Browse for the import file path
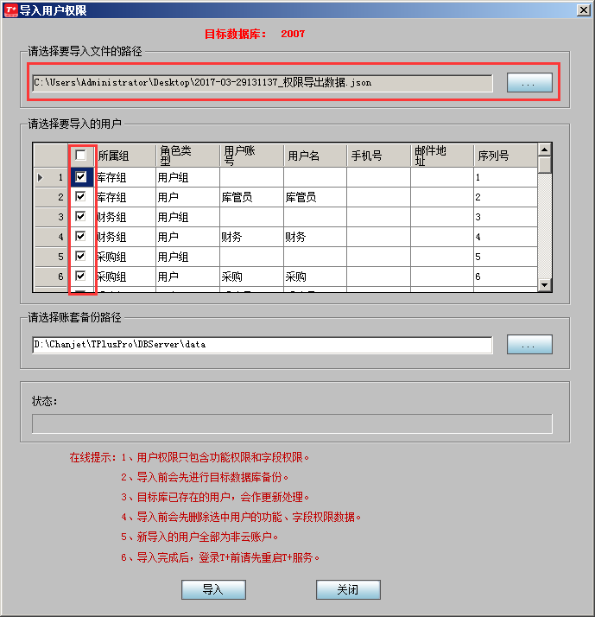This screenshot has width=595, height=617. click(x=529, y=83)
